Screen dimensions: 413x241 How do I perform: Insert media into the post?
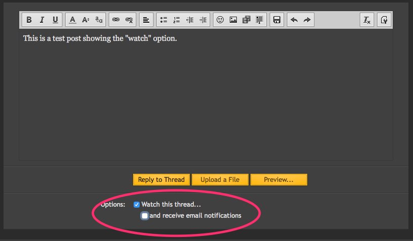click(x=246, y=20)
